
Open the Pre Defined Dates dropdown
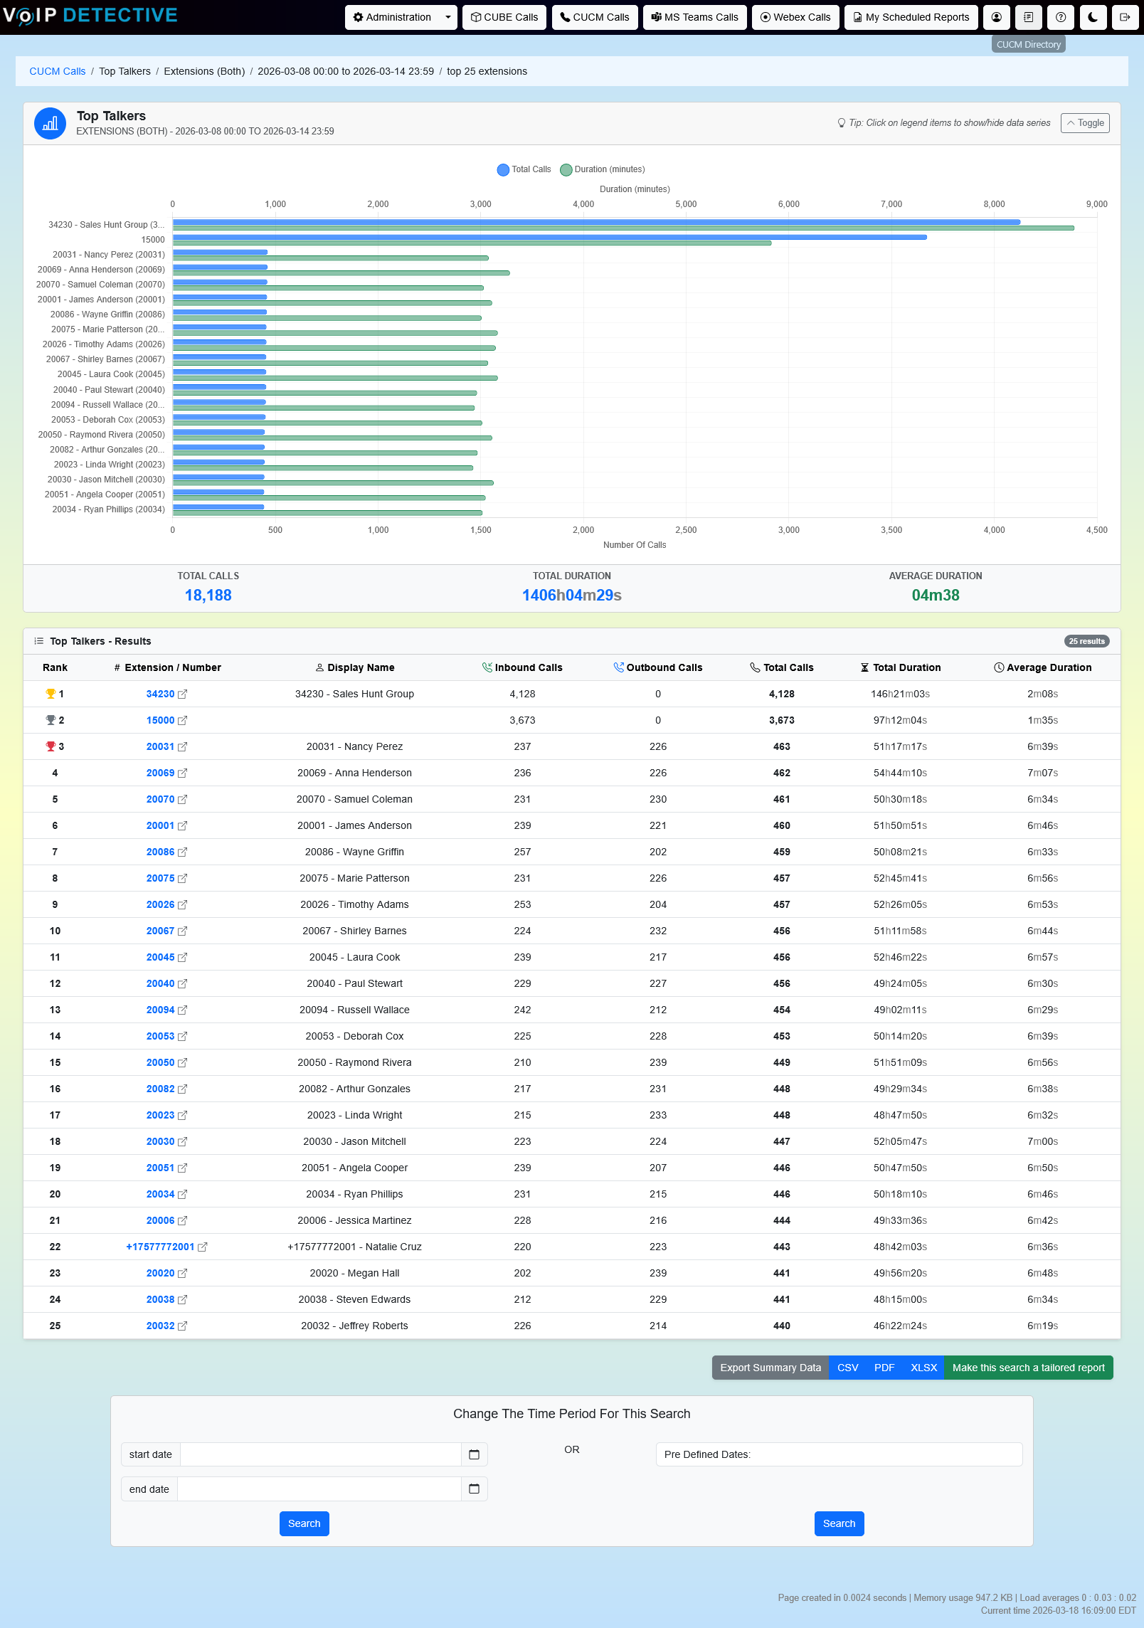tap(839, 1454)
